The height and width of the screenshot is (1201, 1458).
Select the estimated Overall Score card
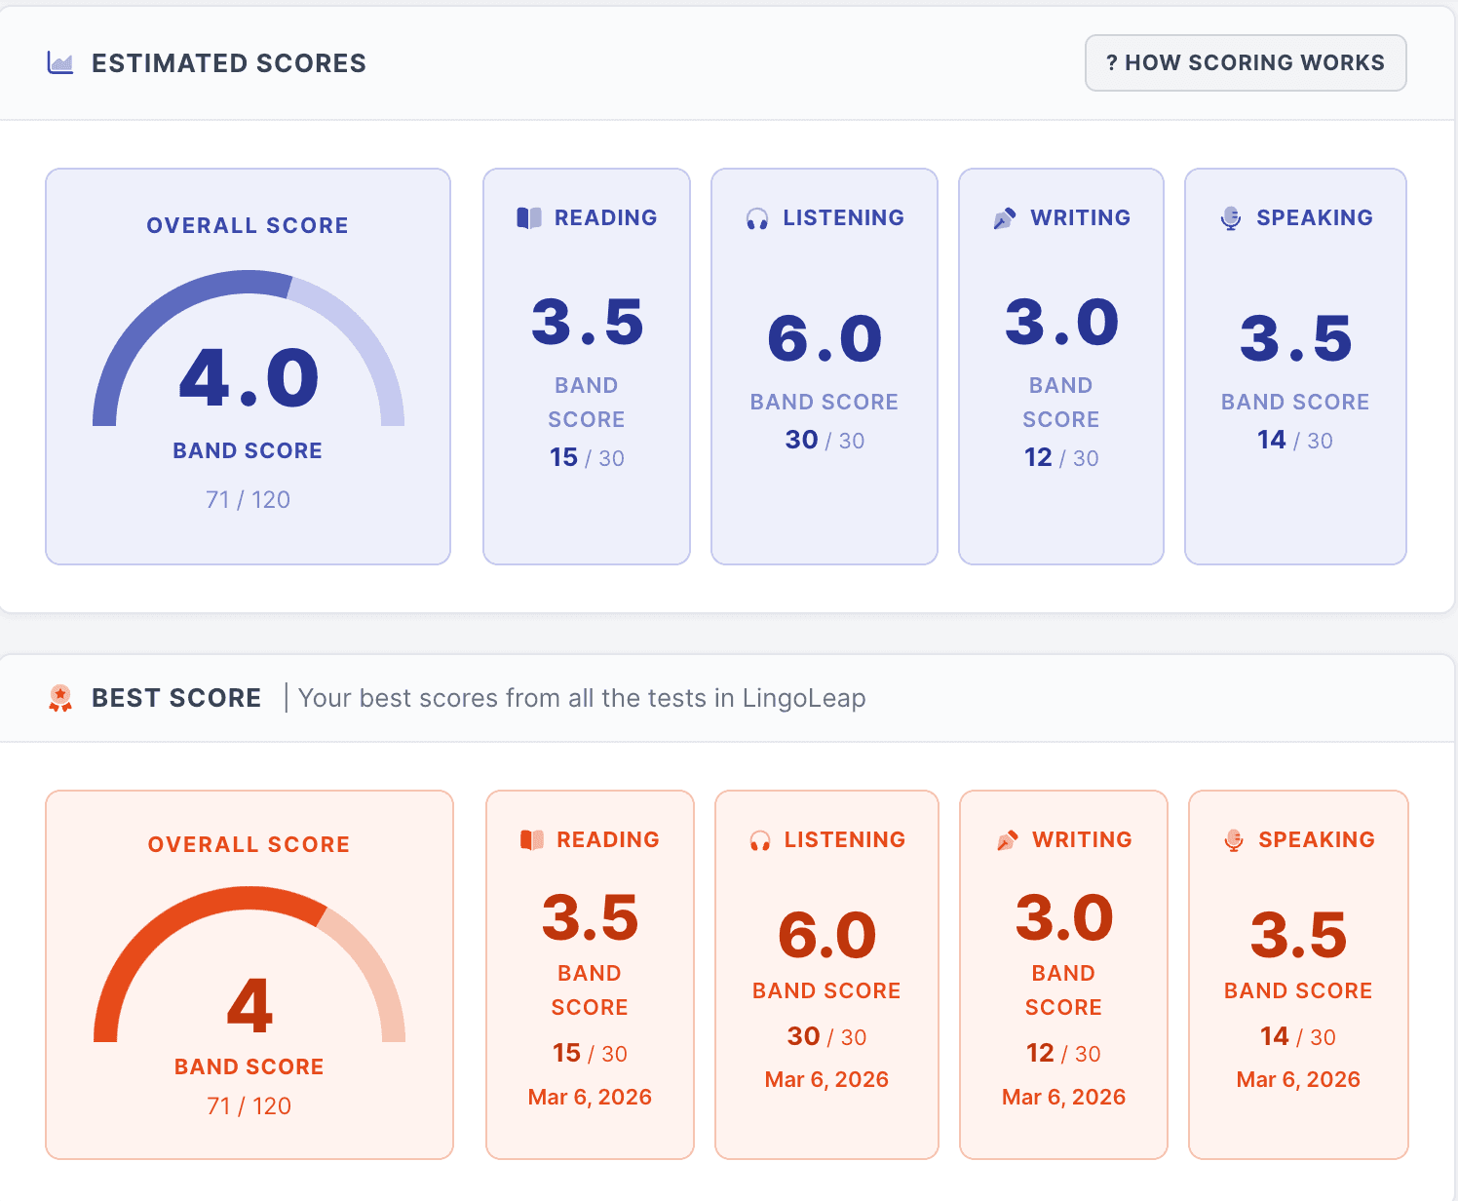248,366
